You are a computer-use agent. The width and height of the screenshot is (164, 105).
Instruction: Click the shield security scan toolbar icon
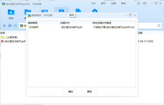95,10
